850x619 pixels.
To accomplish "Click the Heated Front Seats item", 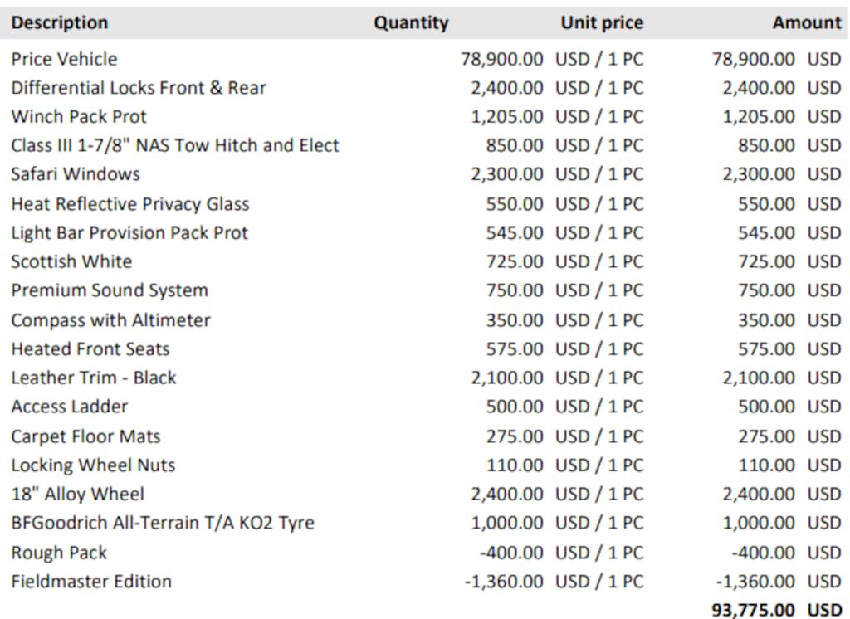I will click(90, 349).
